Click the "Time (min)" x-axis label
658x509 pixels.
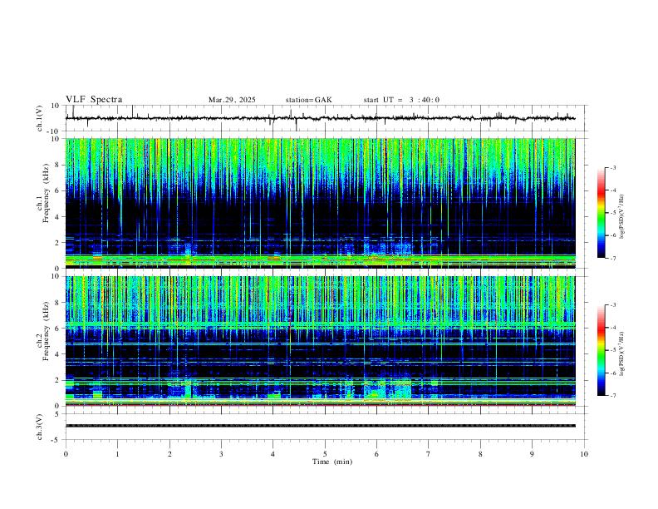332,462
